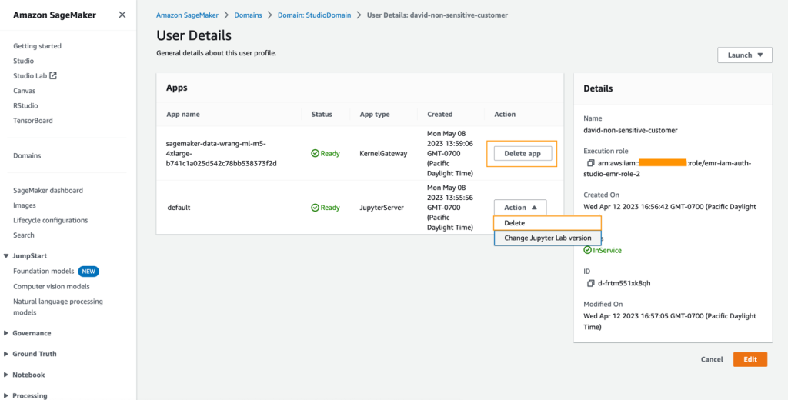Expand the Notebook sidebar section
The width and height of the screenshot is (788, 400).
[6, 375]
